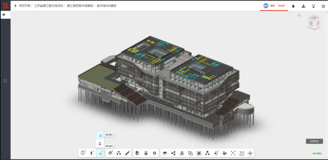Open the floor plan card icon
Viewport: 328px width, 160px height.
tap(146, 153)
